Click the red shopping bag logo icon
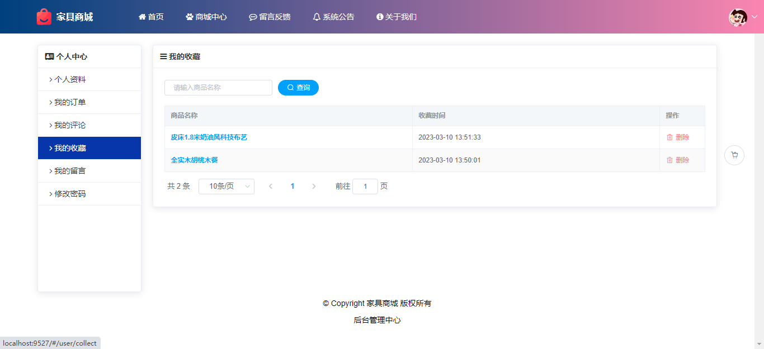Viewport: 764px width, 349px height. click(44, 17)
